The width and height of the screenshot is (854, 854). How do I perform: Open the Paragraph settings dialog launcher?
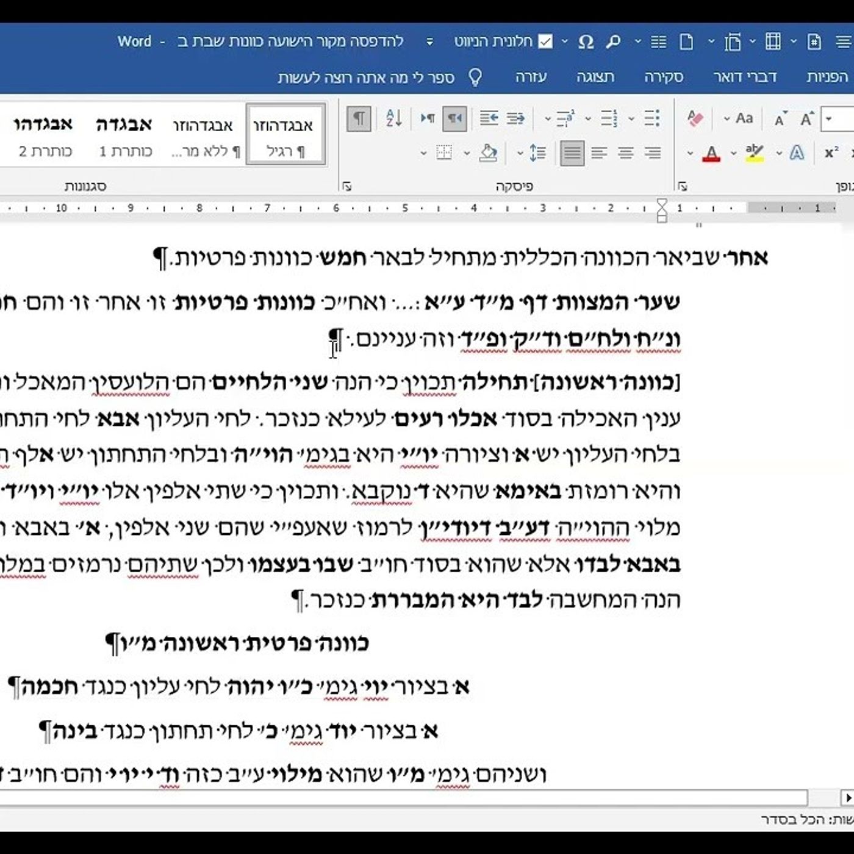(x=347, y=187)
